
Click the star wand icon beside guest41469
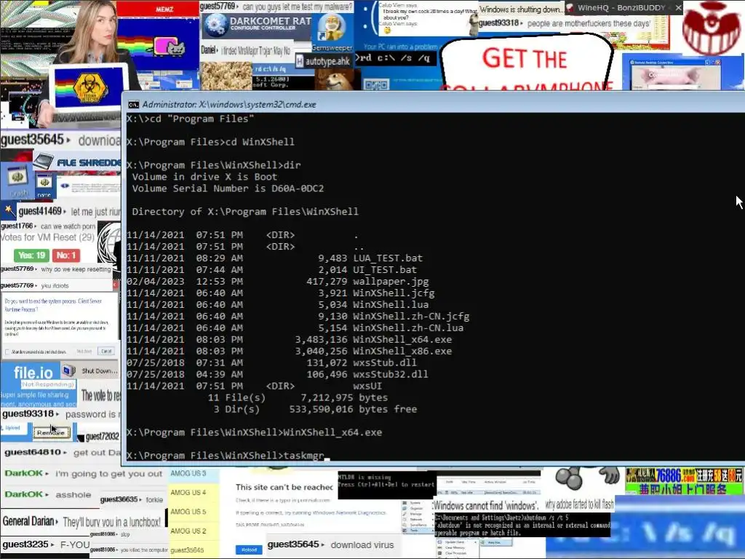[9, 210]
